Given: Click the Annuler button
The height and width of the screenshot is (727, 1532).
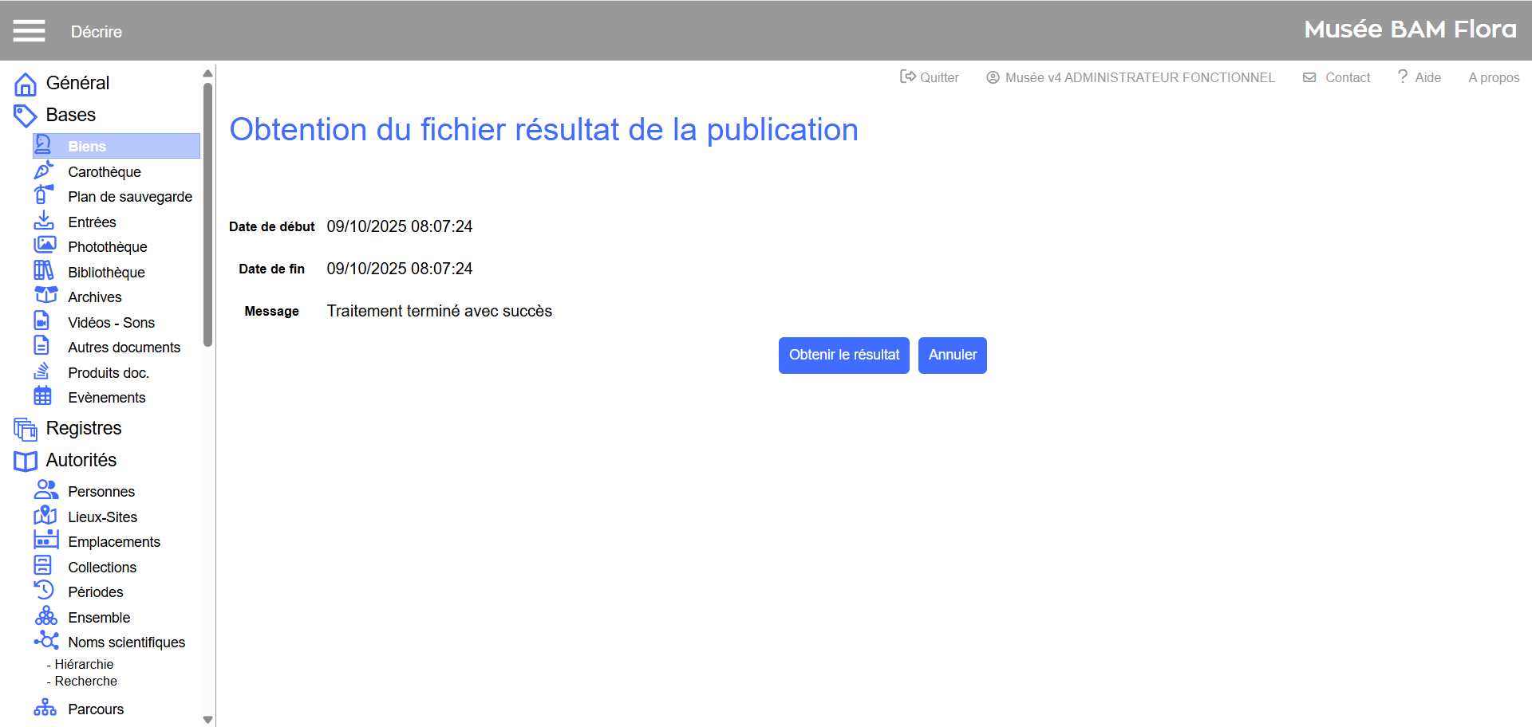Looking at the screenshot, I should tap(952, 355).
